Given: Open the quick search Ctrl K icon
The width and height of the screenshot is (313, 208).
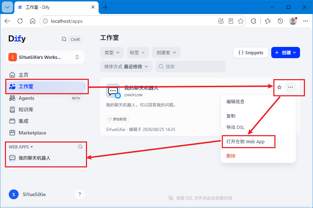Looking at the screenshot, I should coord(64,39).
